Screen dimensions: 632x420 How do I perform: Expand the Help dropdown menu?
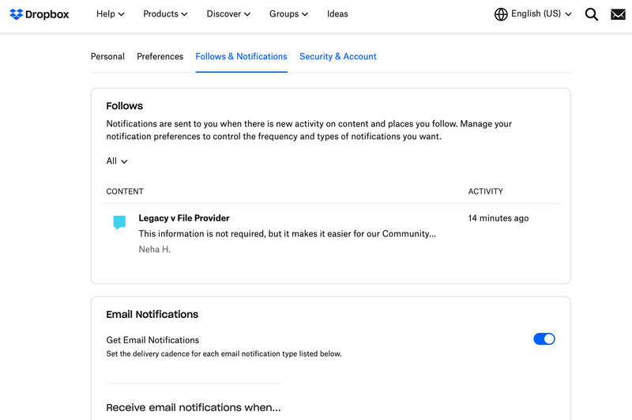pos(110,14)
